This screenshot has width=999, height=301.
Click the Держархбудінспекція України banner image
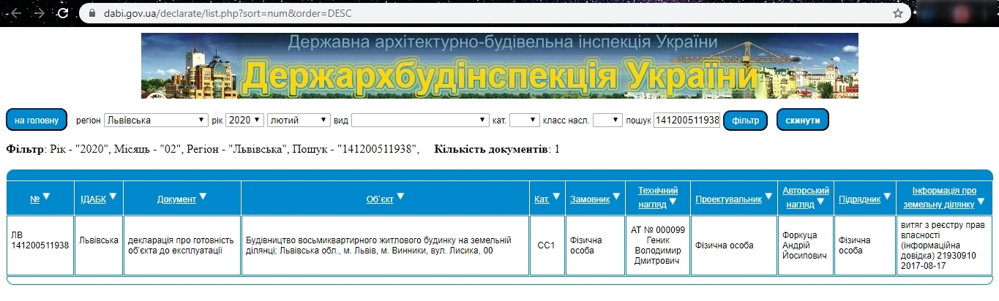tap(500, 65)
